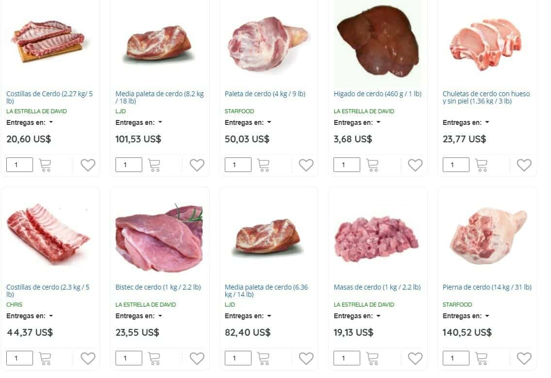Select the Higado de cerdo quantity field
This screenshot has width=551, height=378.
point(347,165)
